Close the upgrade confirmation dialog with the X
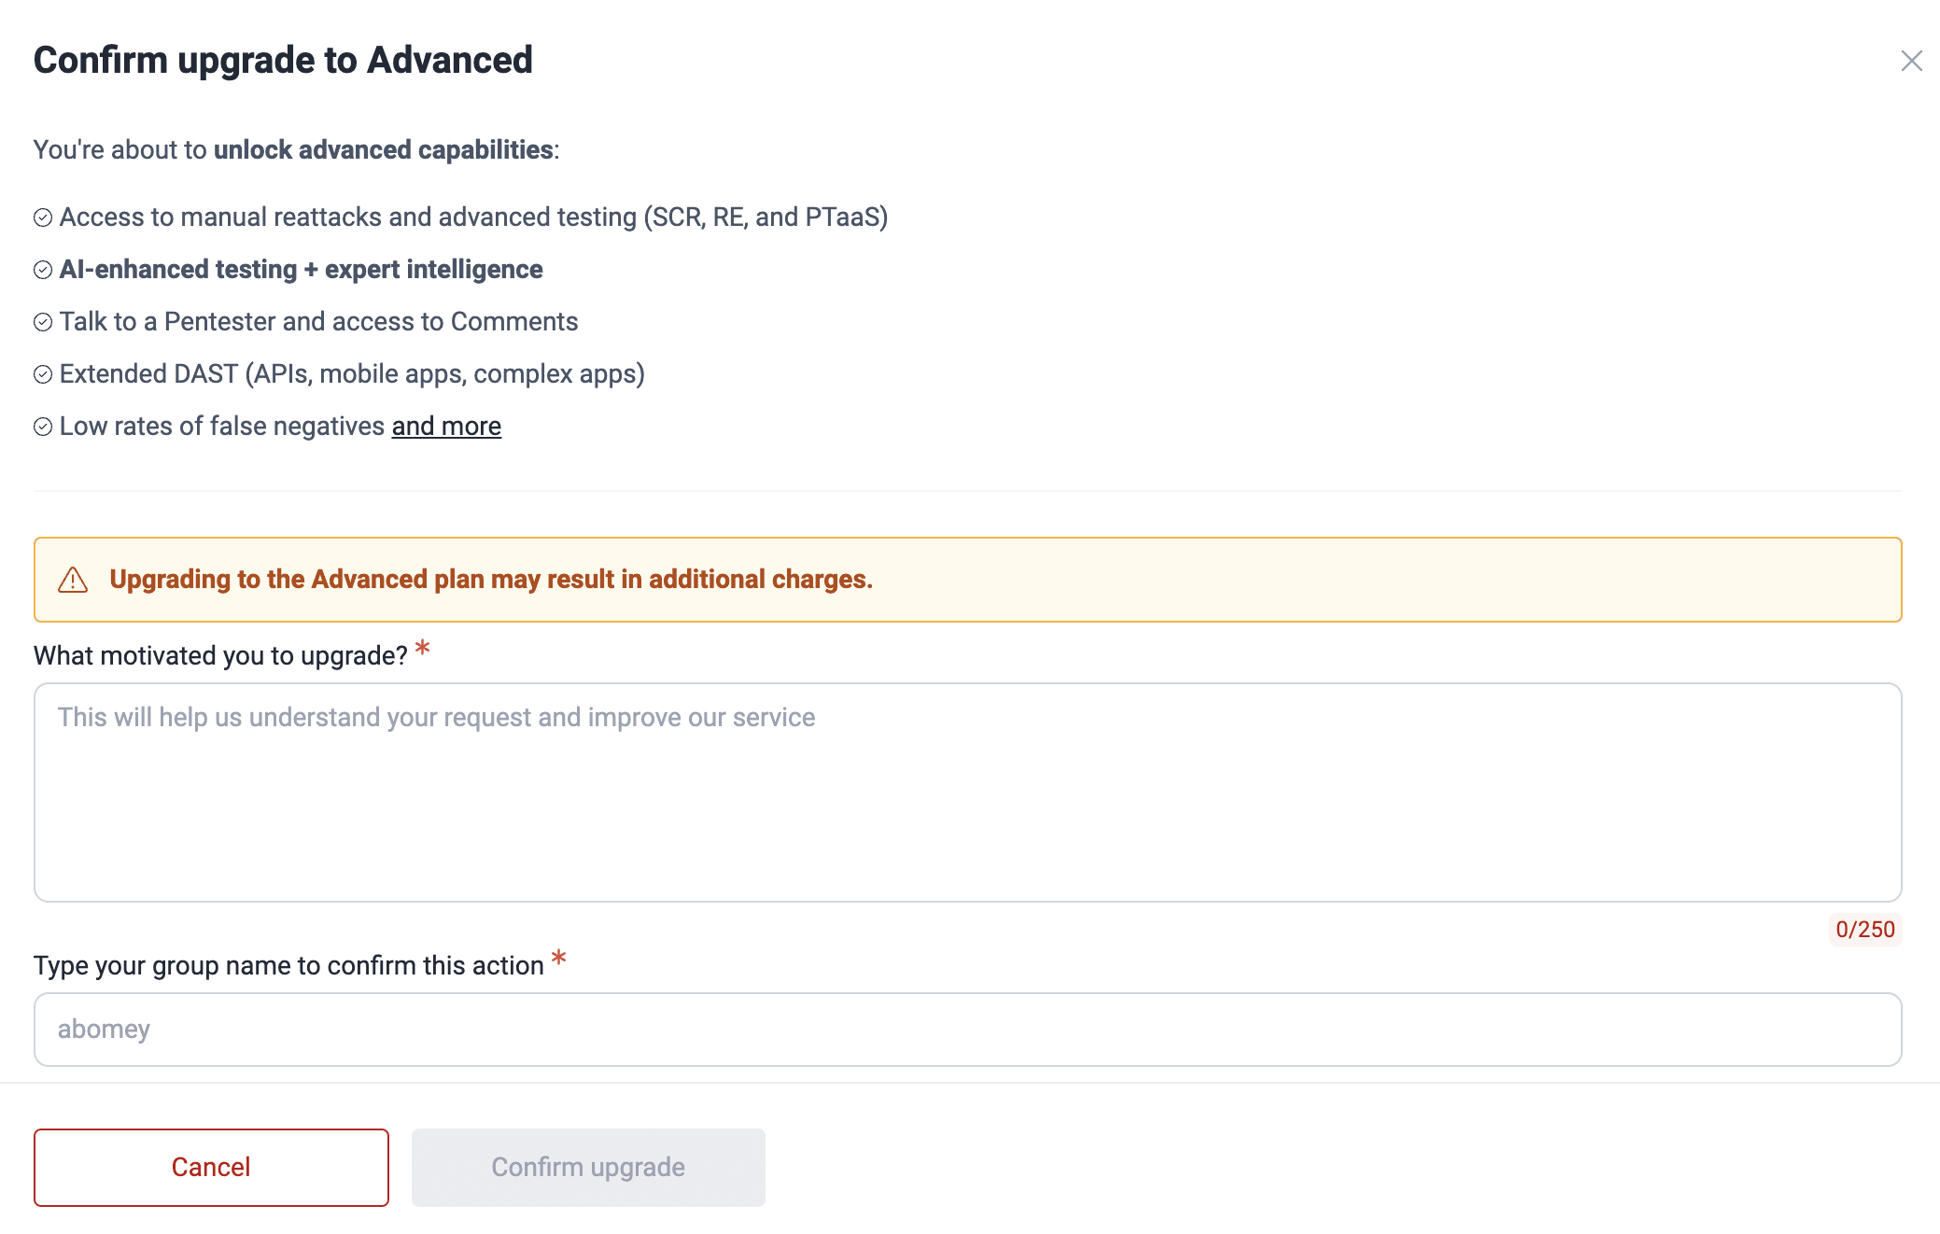1940x1234 pixels. click(x=1911, y=61)
